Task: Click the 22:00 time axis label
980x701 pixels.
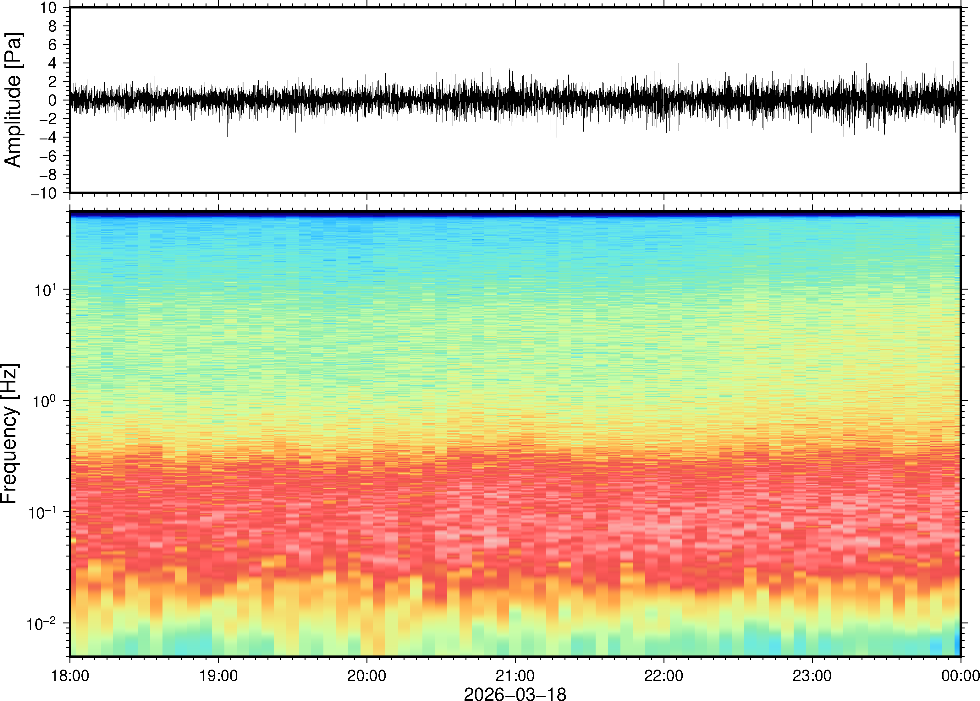Action: pyautogui.click(x=663, y=676)
